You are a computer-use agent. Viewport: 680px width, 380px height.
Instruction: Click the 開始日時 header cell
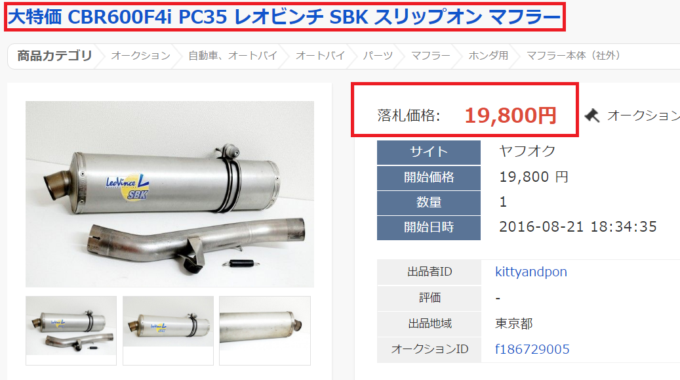point(429,228)
